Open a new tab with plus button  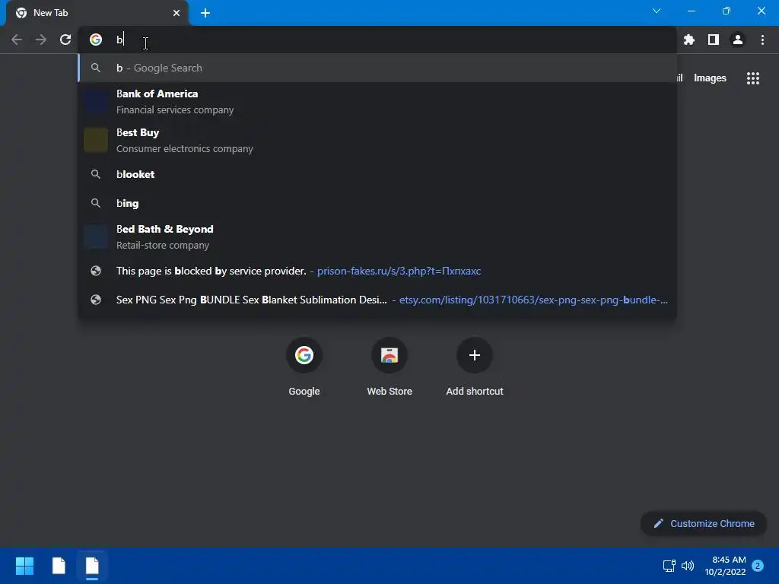coord(205,13)
